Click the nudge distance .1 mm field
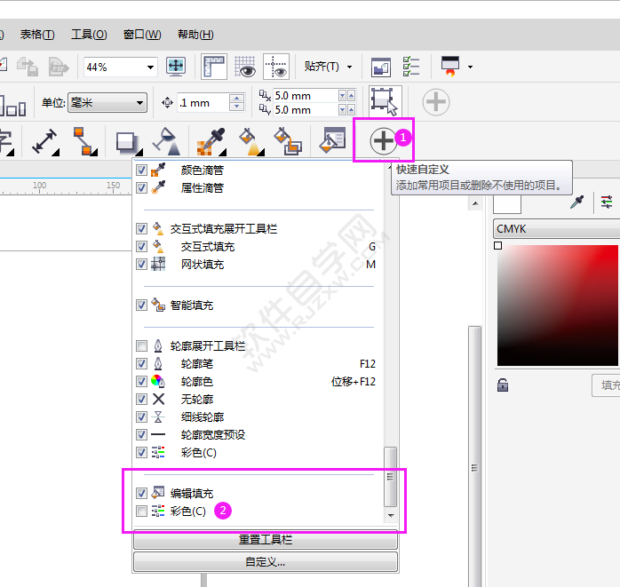 pos(203,103)
